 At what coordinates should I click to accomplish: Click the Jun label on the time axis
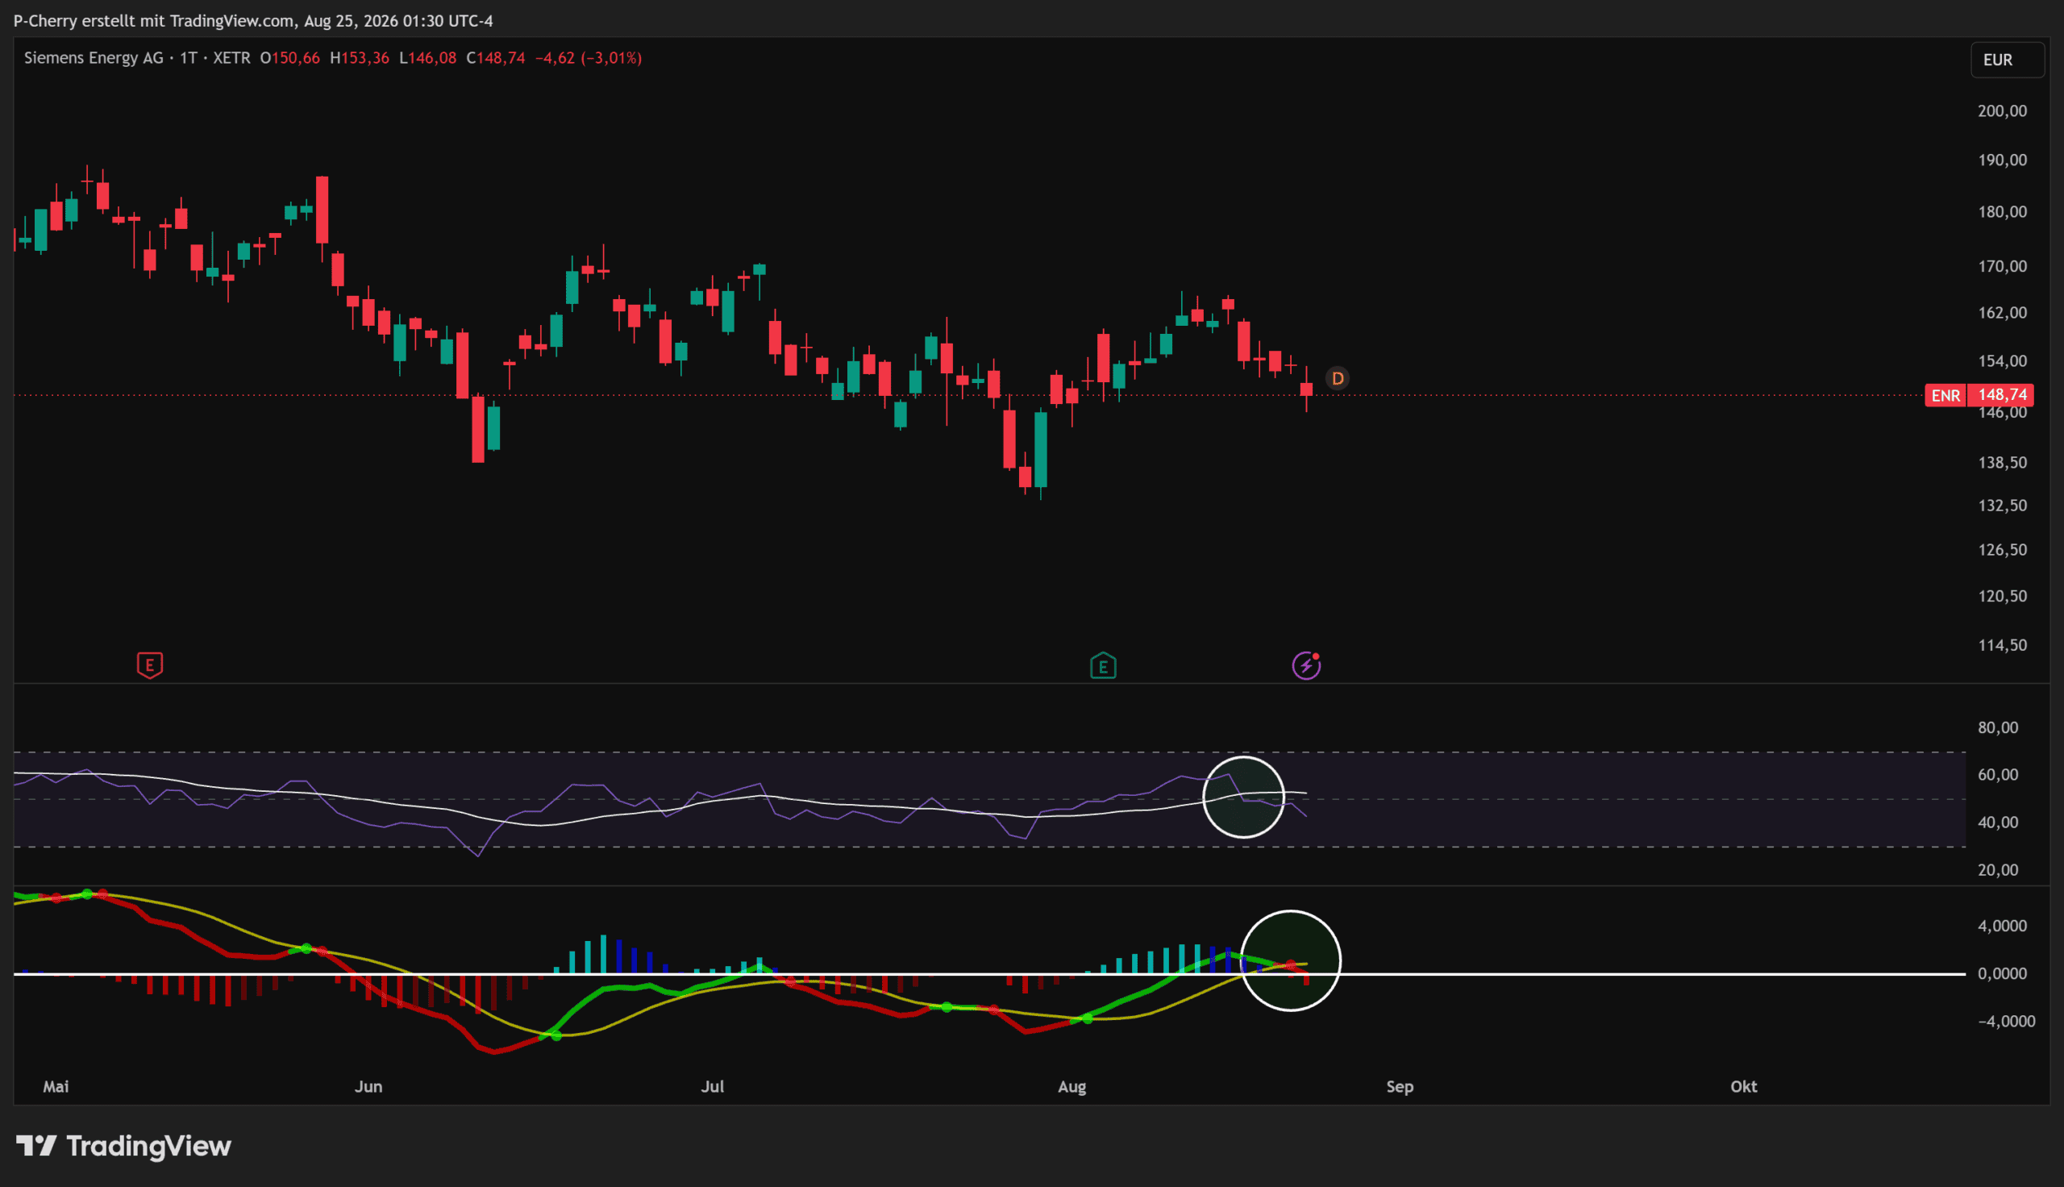[x=368, y=1087]
